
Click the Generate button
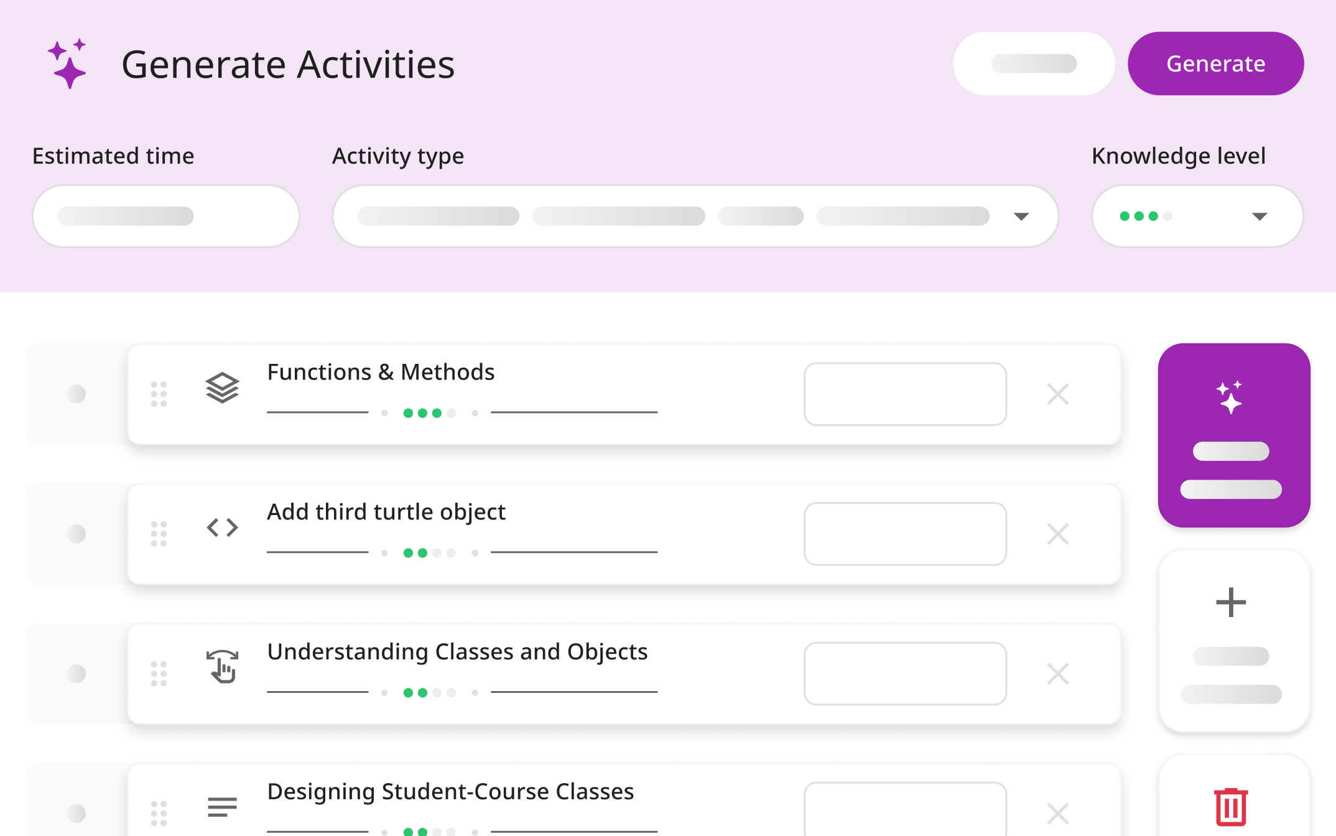click(1215, 63)
